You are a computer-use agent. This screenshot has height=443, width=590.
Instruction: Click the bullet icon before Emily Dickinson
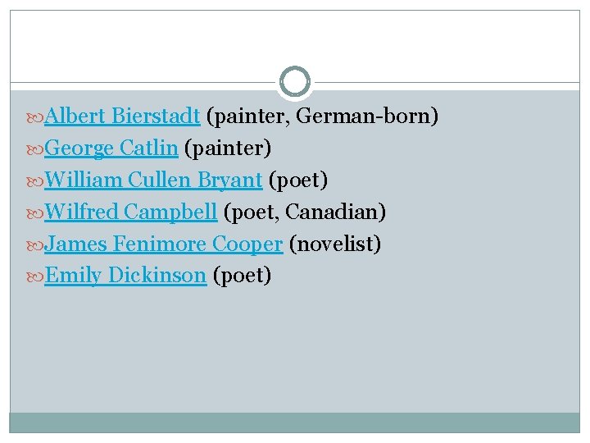(36, 276)
